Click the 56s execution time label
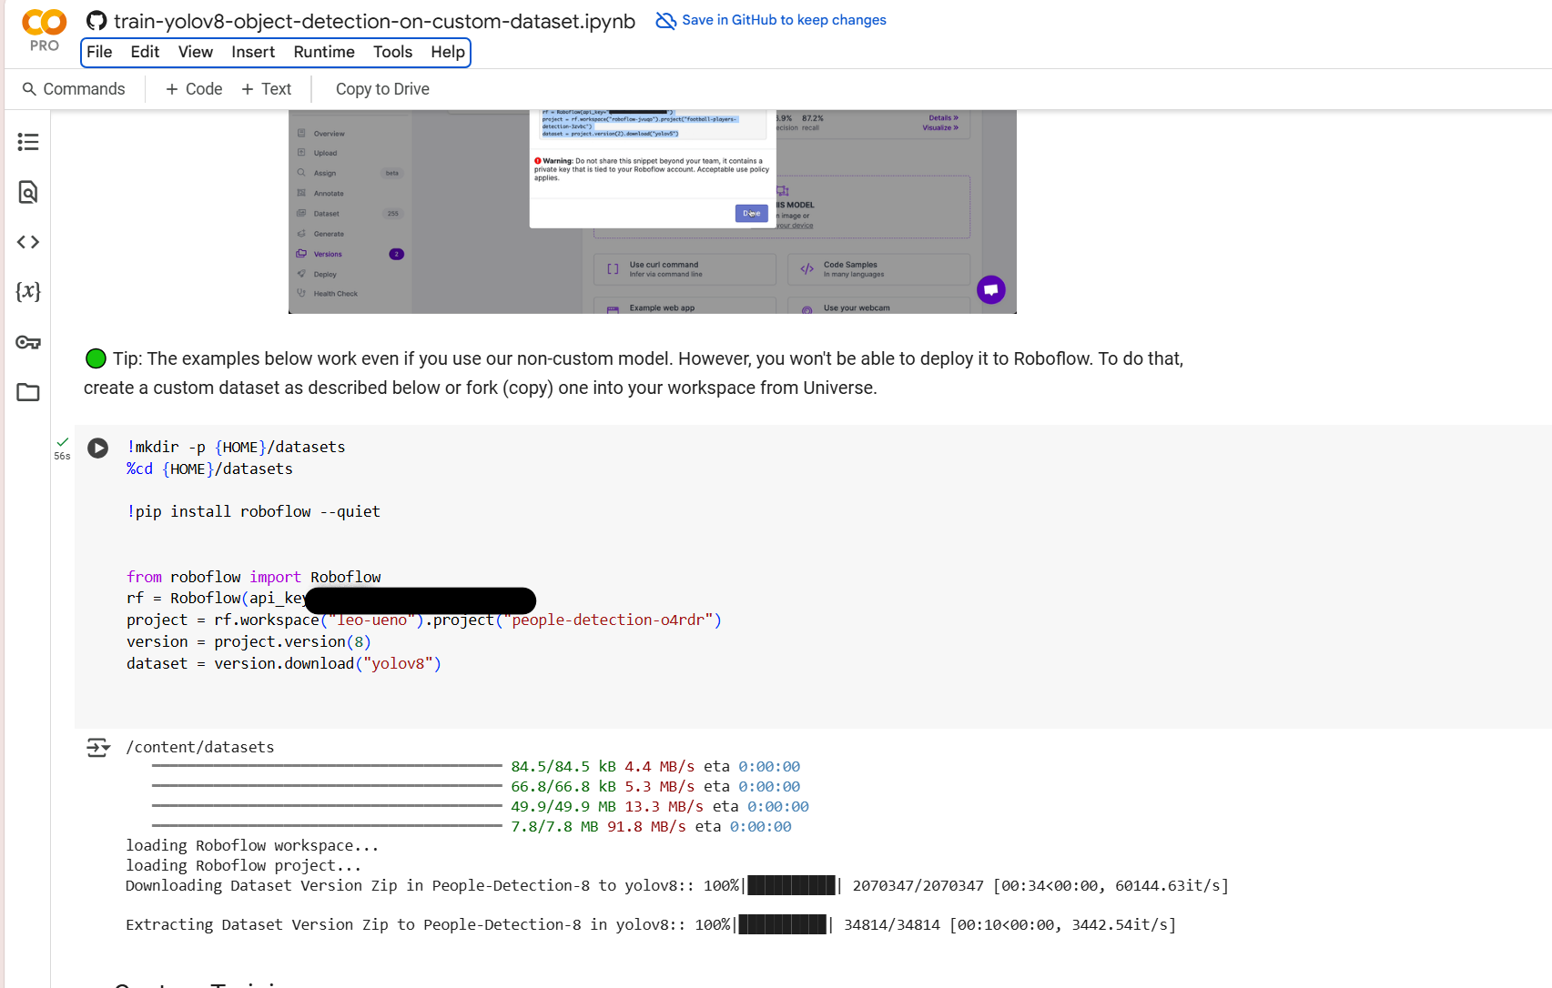The image size is (1552, 988). (x=62, y=456)
